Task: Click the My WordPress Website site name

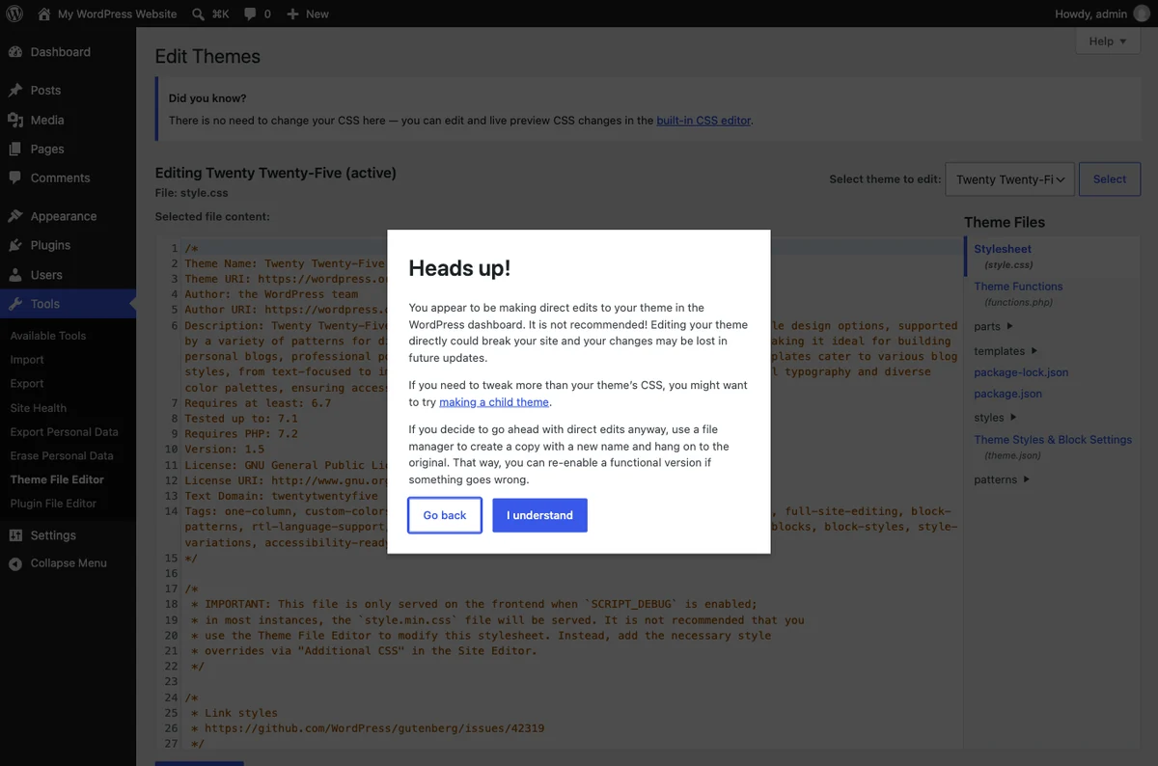Action: (117, 14)
